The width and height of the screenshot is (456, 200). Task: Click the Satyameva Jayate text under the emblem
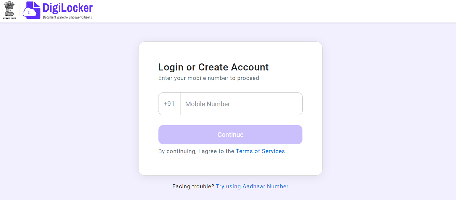[x=9, y=18]
